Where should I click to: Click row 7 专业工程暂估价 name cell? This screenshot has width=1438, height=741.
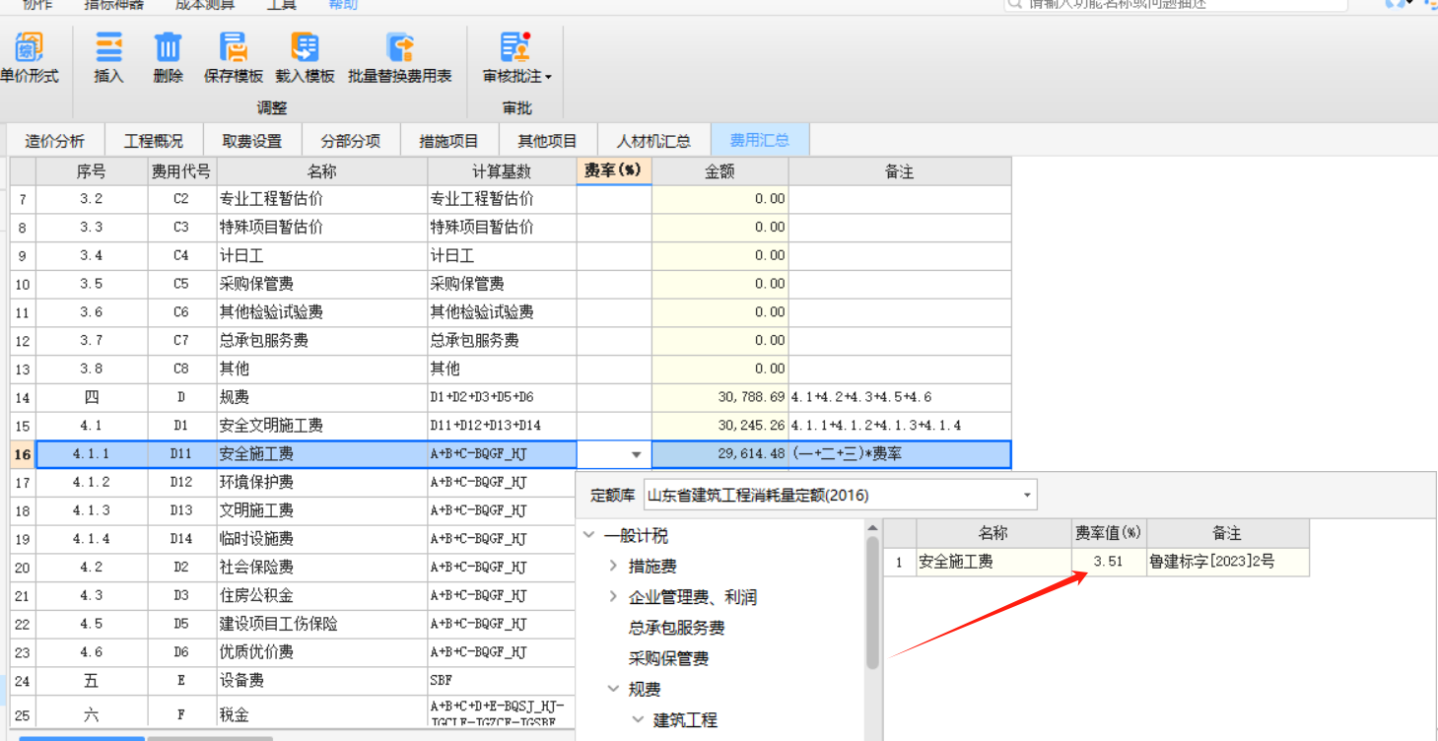point(322,199)
